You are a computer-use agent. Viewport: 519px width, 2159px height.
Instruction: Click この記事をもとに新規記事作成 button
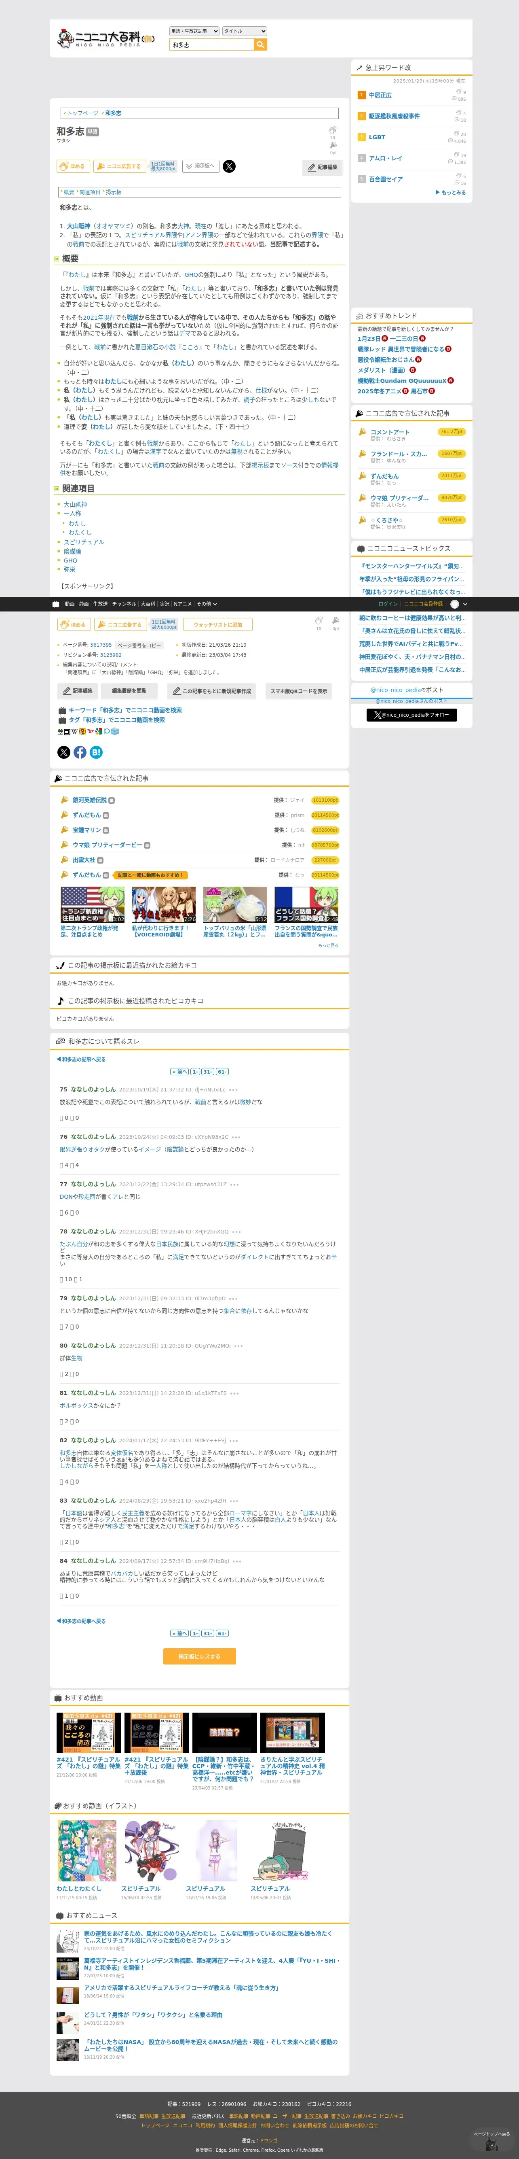211,691
